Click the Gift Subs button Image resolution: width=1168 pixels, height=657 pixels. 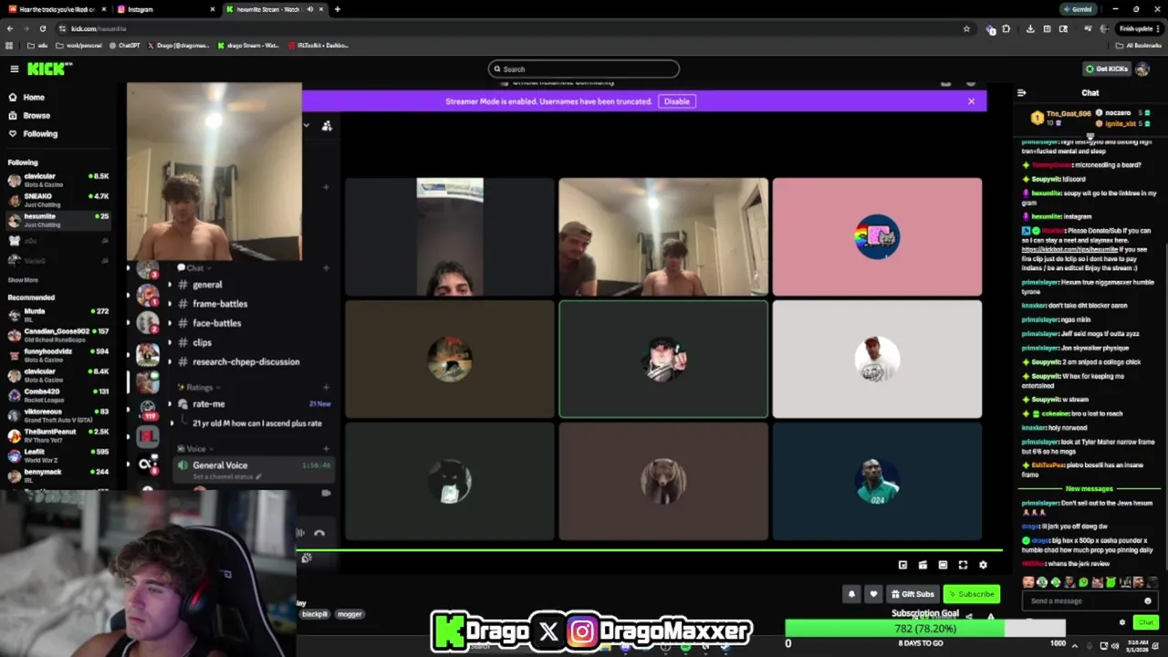pyautogui.click(x=912, y=594)
